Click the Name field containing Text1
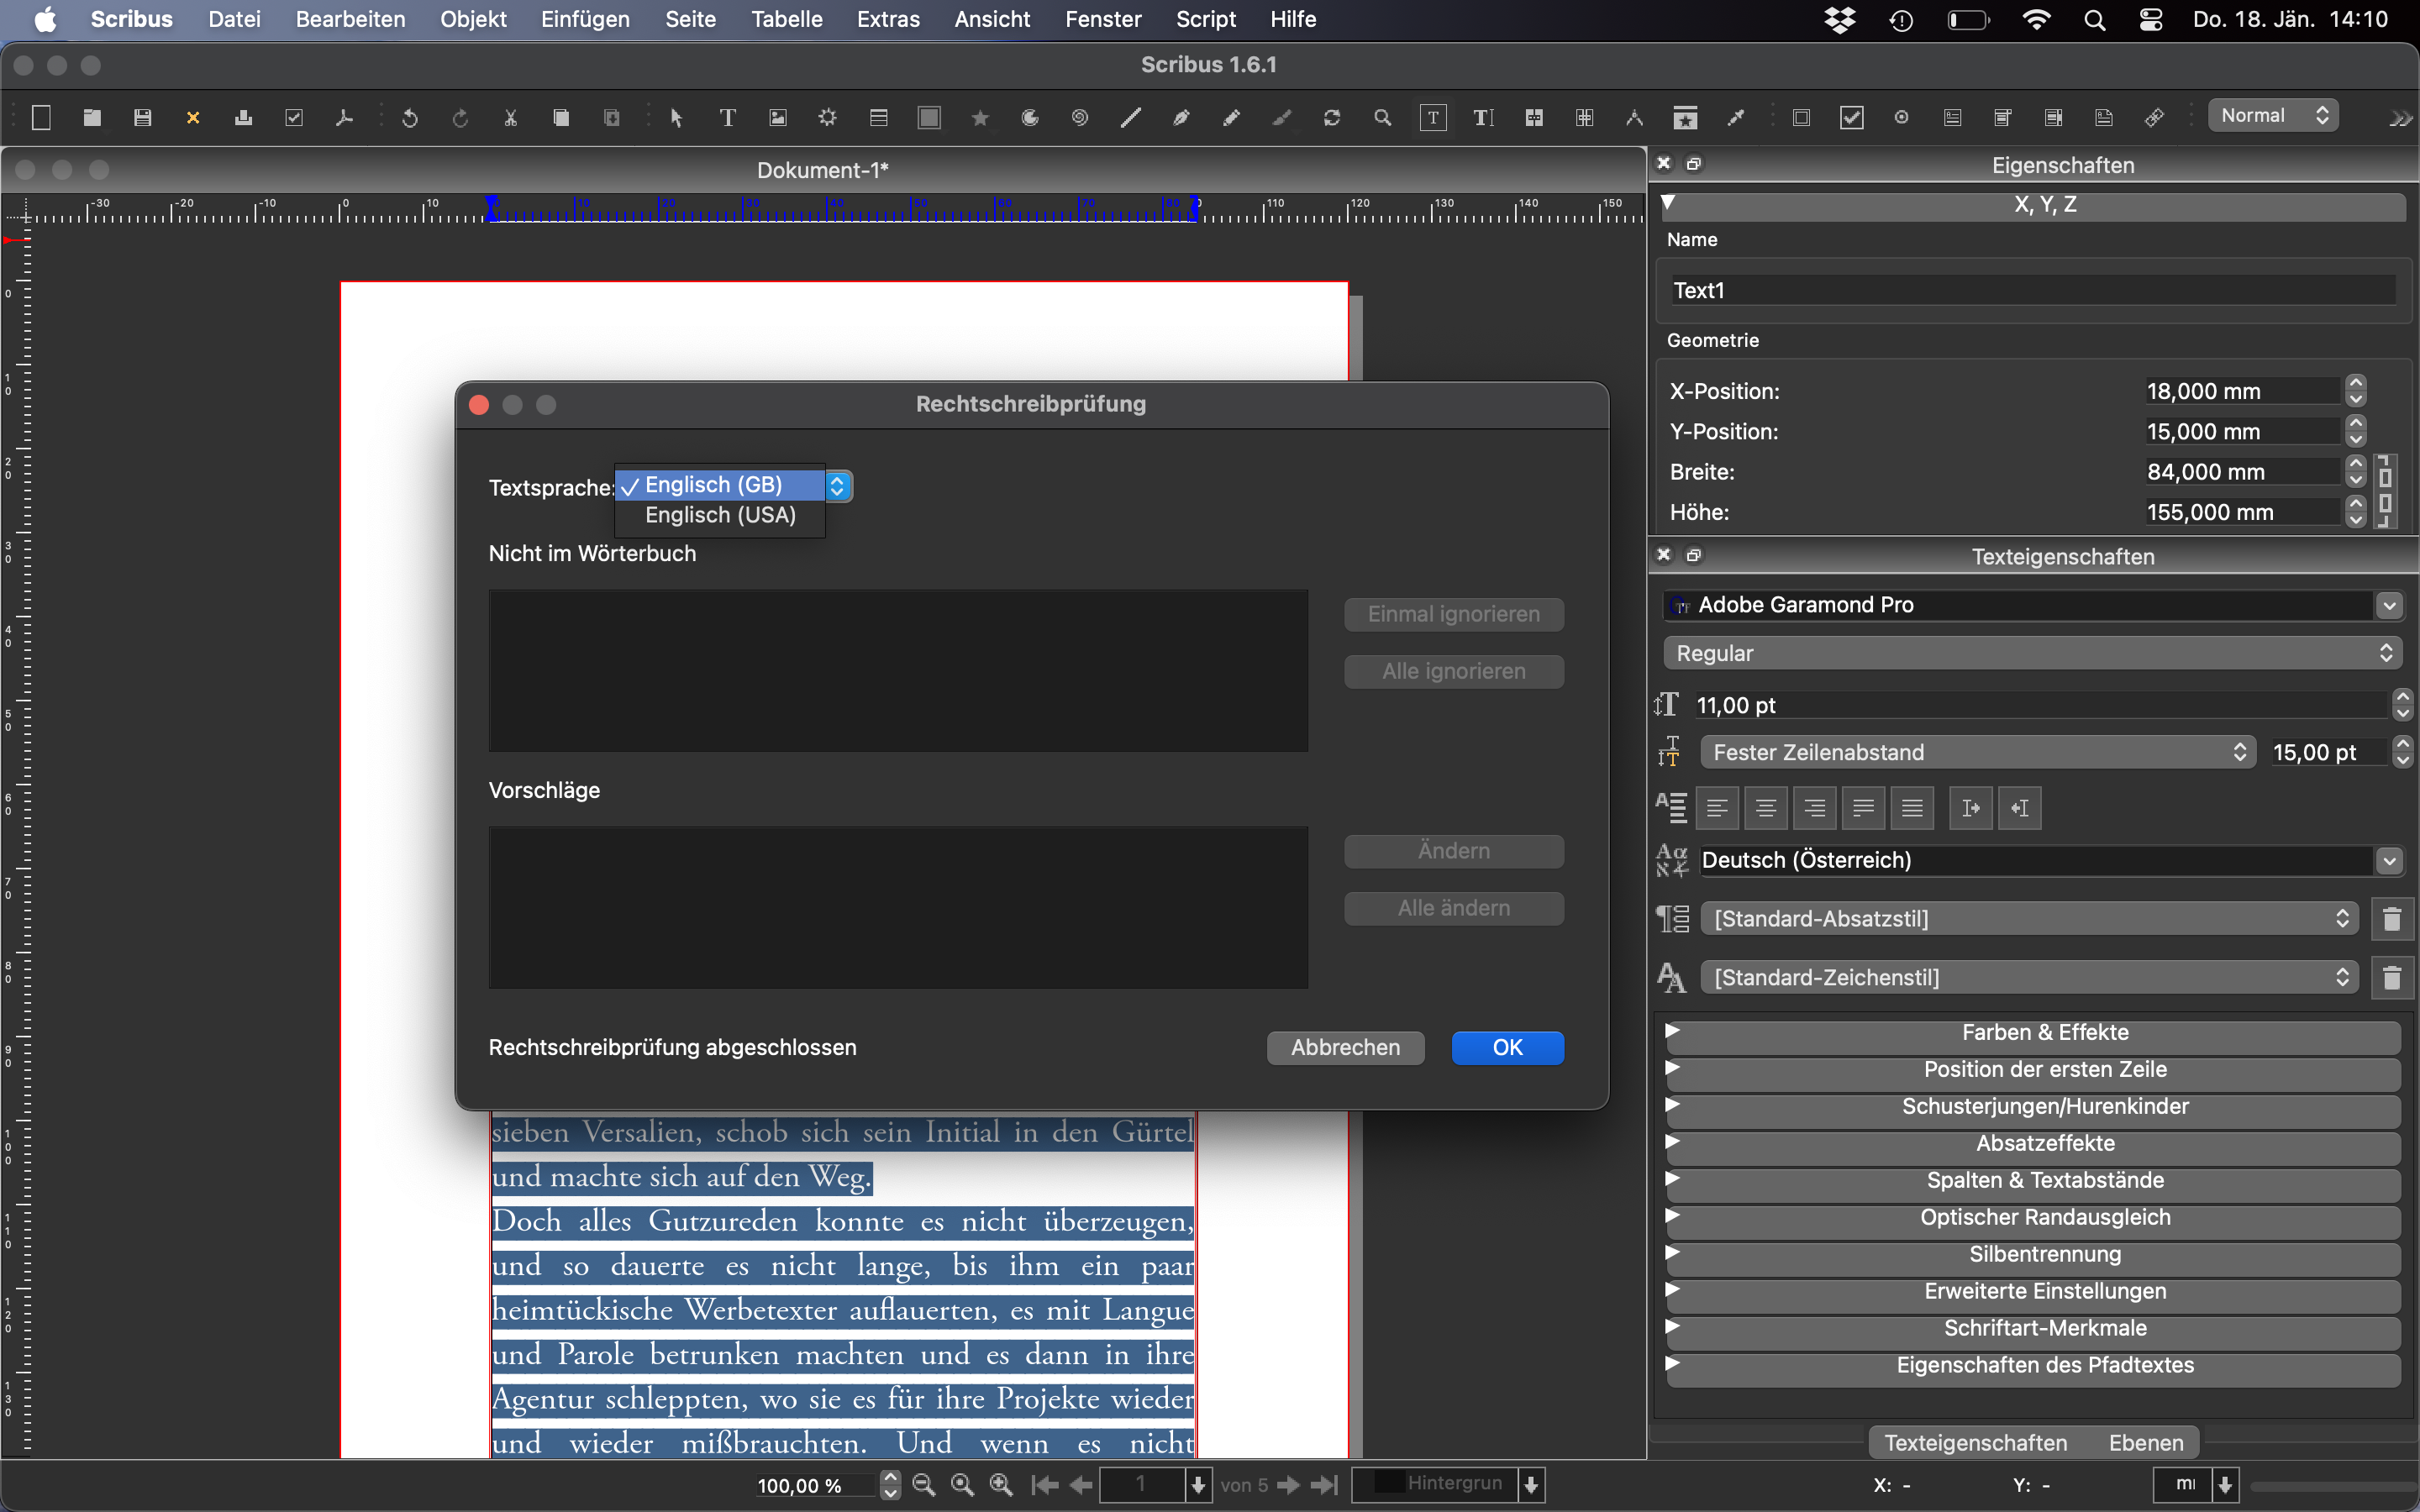2420x1512 pixels. click(x=2030, y=290)
